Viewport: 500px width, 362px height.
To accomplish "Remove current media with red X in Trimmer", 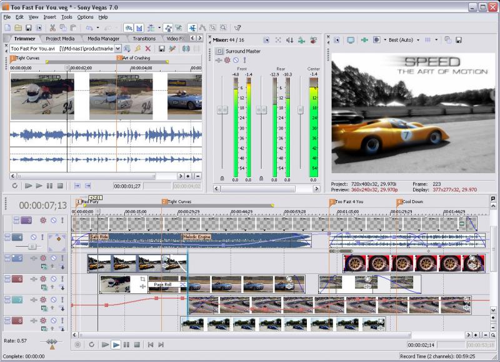I will coord(147,49).
